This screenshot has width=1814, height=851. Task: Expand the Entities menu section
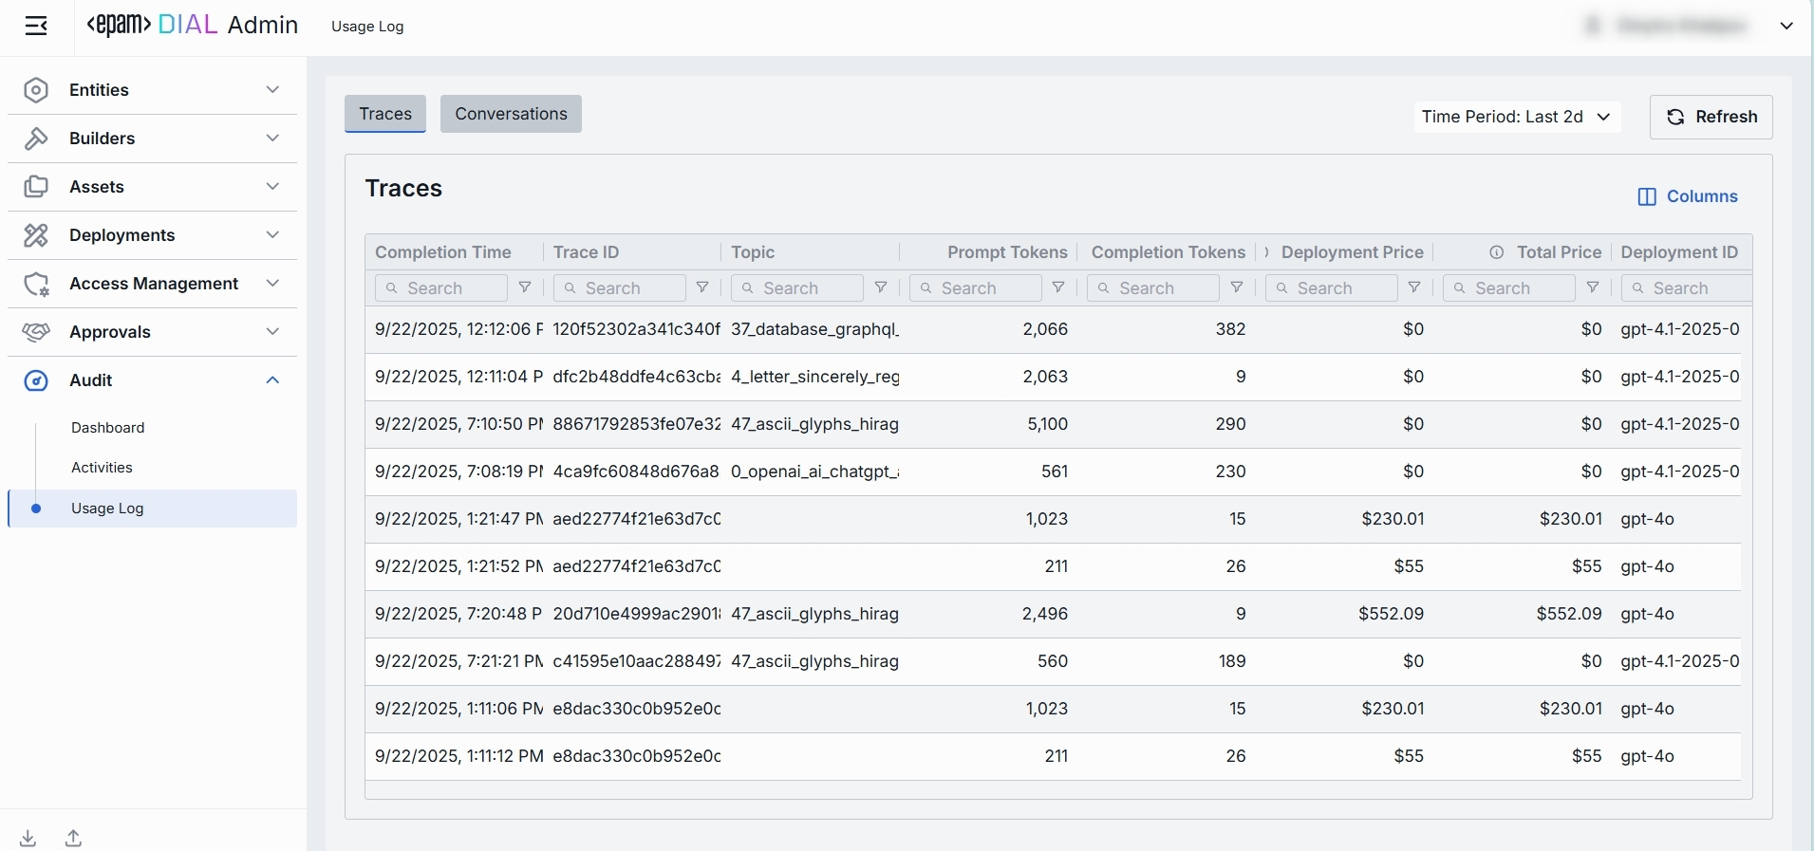coord(272,90)
